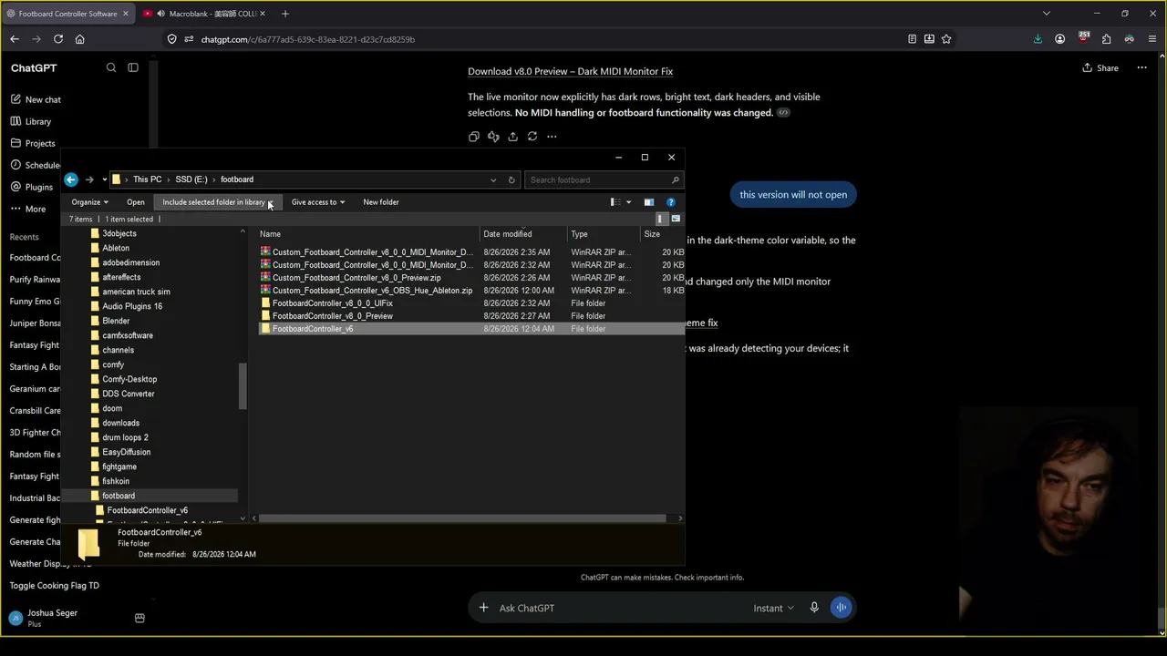Image resolution: width=1167 pixels, height=656 pixels.
Task: Open Include selected folder in library menu
Action: point(216,202)
